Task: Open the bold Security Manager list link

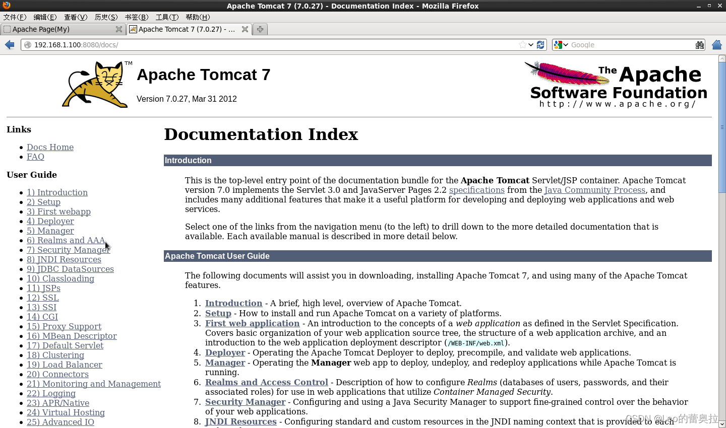Action: [x=246, y=402]
